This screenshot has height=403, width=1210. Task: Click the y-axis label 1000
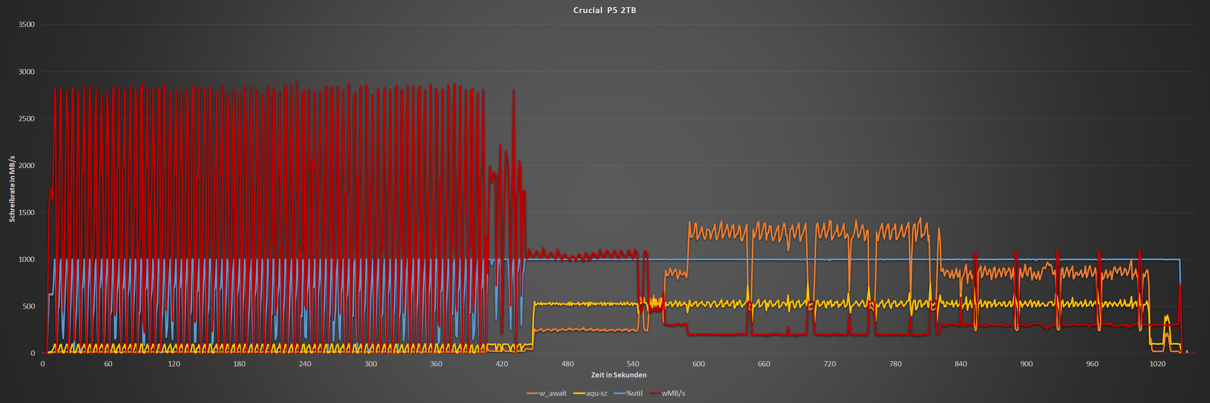tap(26, 259)
